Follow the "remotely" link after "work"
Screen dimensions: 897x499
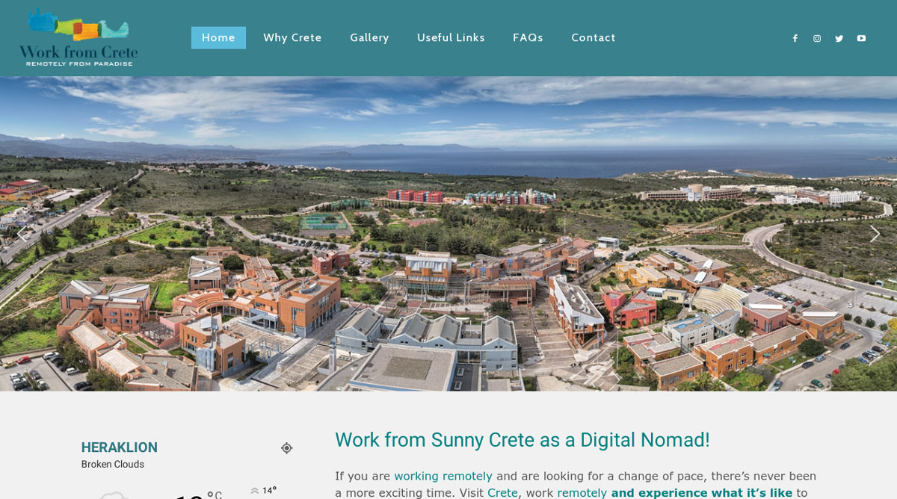pos(582,493)
